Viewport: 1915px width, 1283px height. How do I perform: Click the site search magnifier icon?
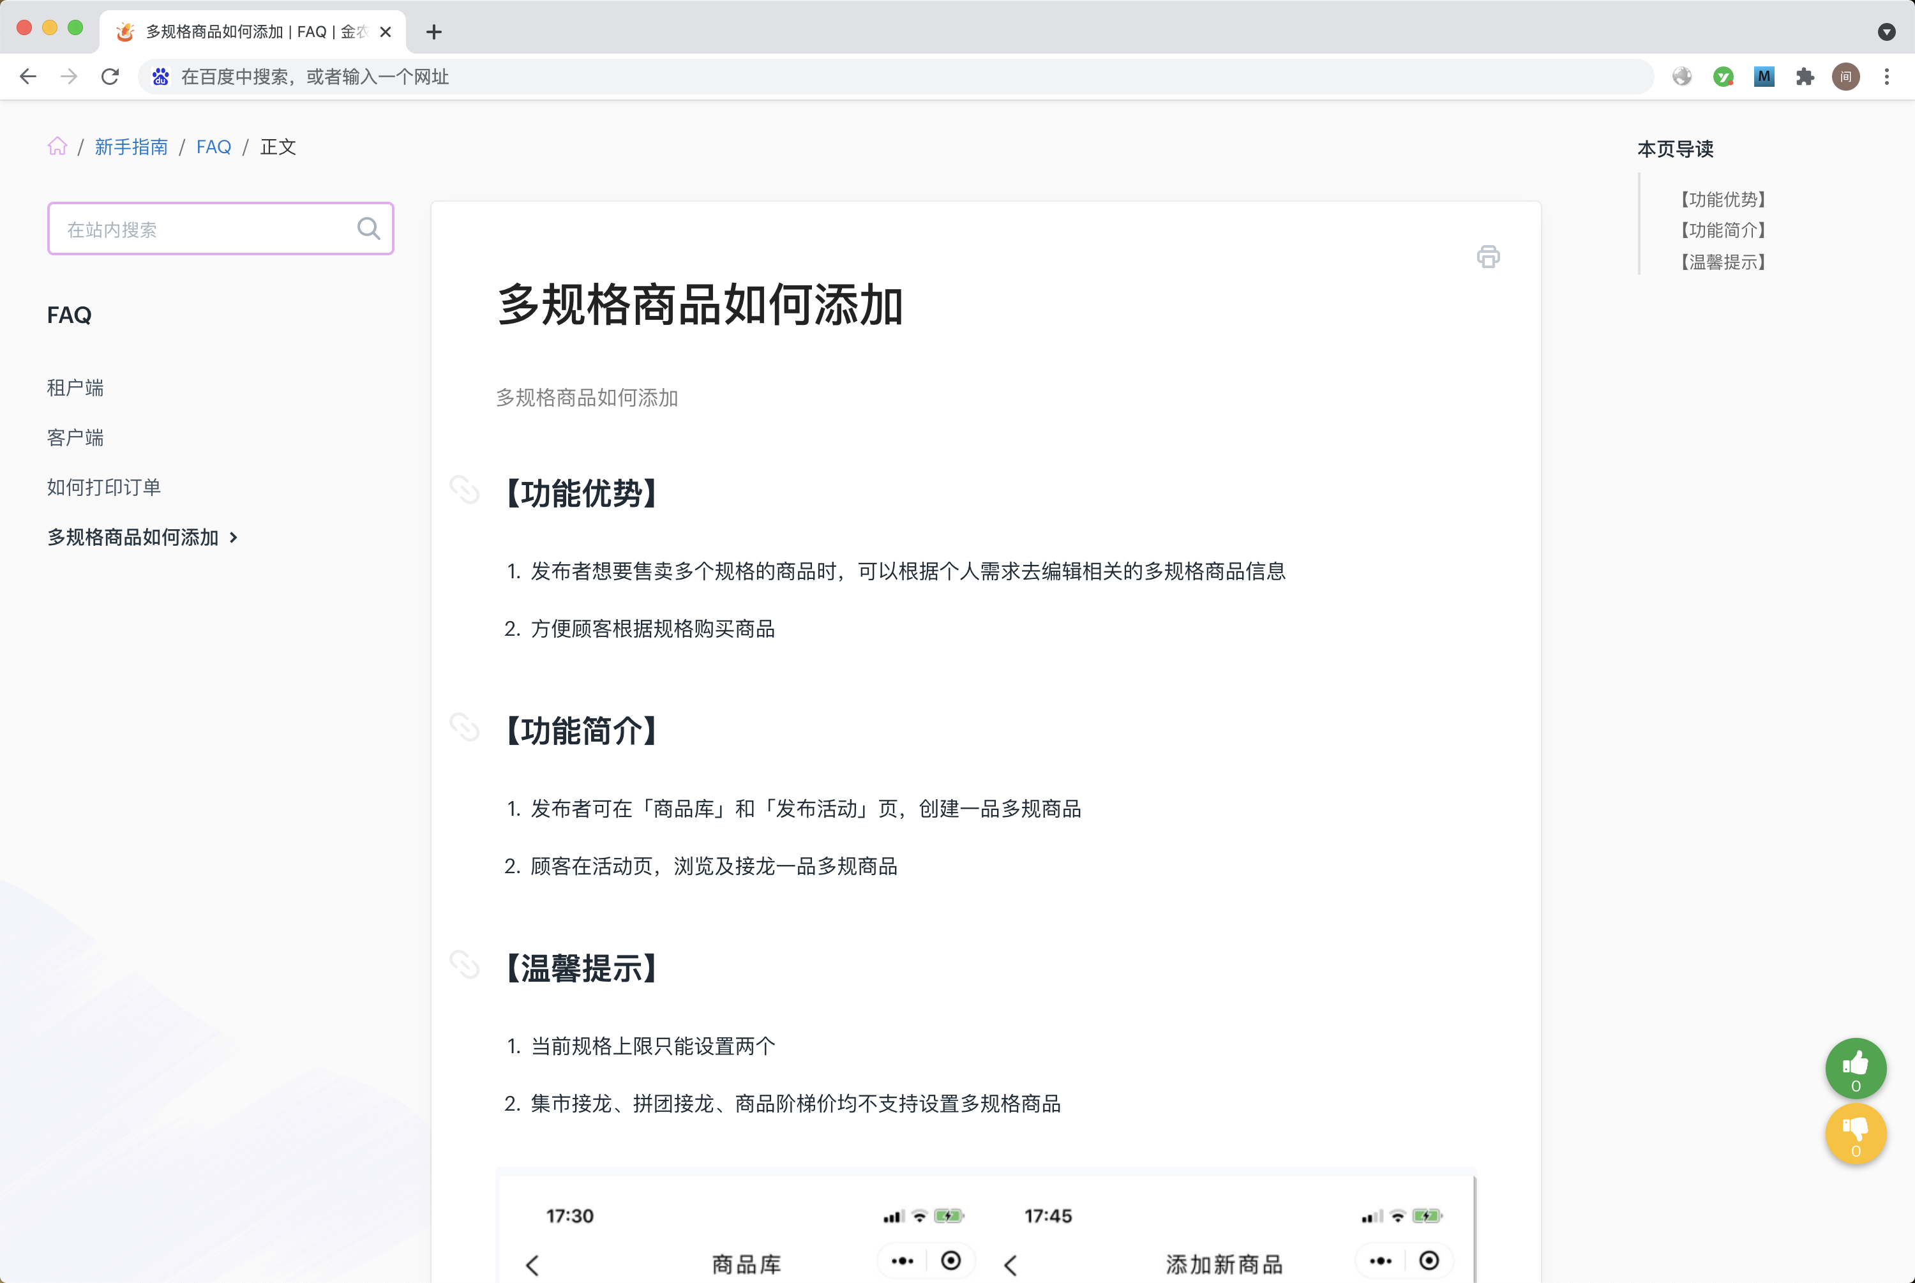(369, 229)
